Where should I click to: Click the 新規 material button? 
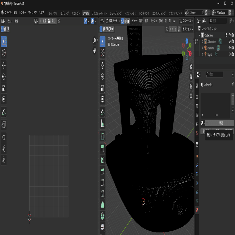221,123
